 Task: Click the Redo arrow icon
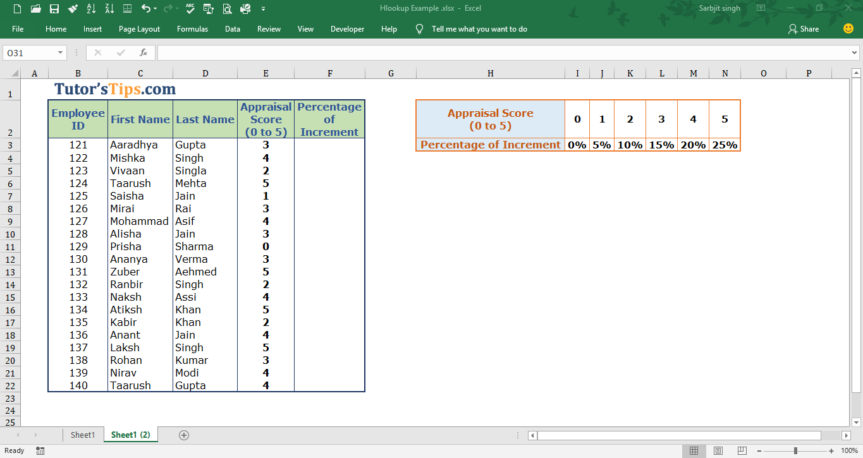coord(168,9)
